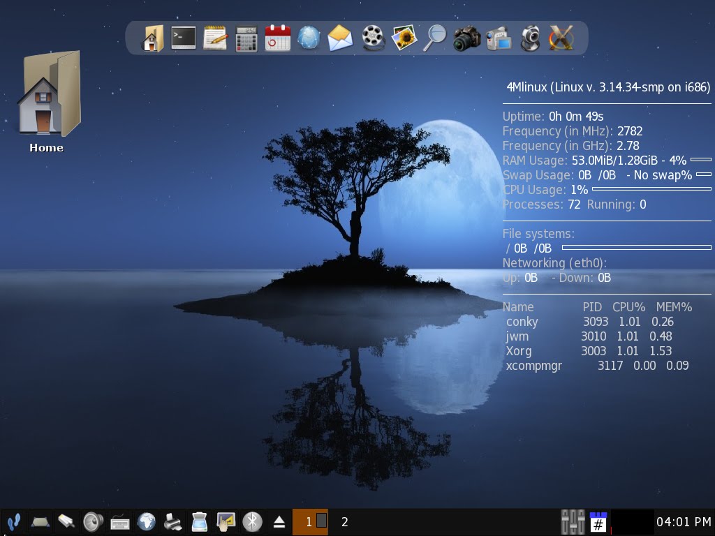Open the printer utility in the taskbar
The width and height of the screenshot is (715, 536).
point(172,521)
